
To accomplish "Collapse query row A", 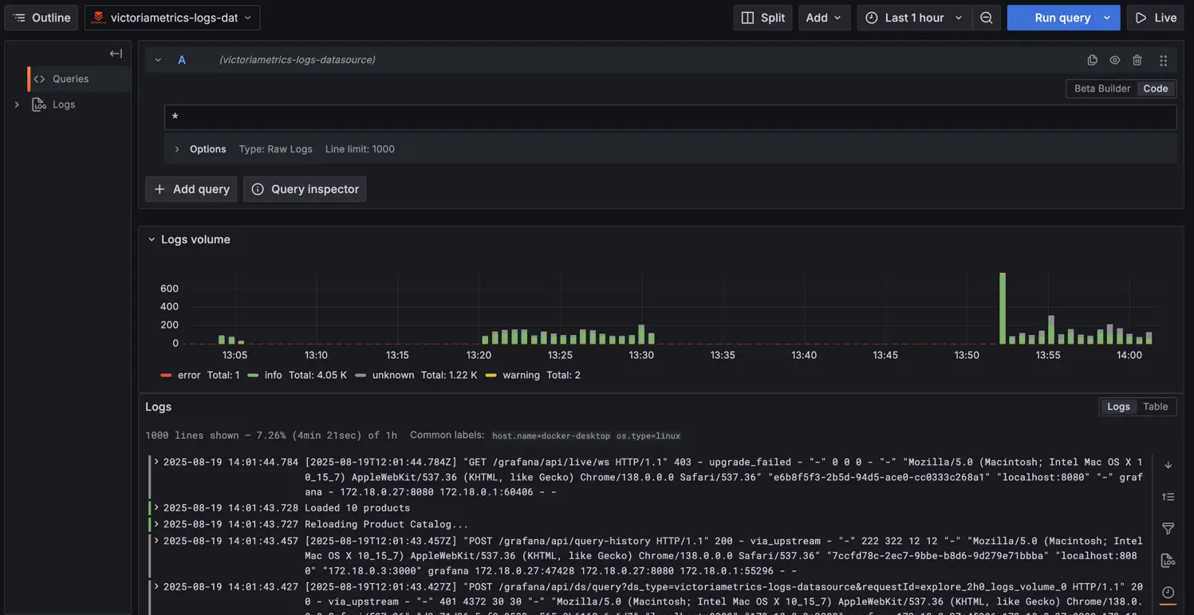I will click(158, 60).
